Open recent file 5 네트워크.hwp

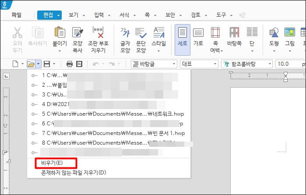(113, 114)
